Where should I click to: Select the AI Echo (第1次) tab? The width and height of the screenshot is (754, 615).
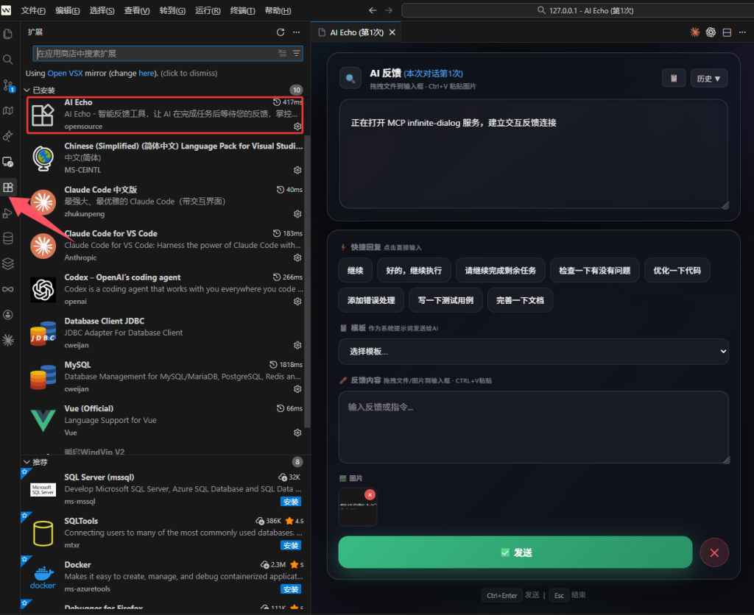356,32
